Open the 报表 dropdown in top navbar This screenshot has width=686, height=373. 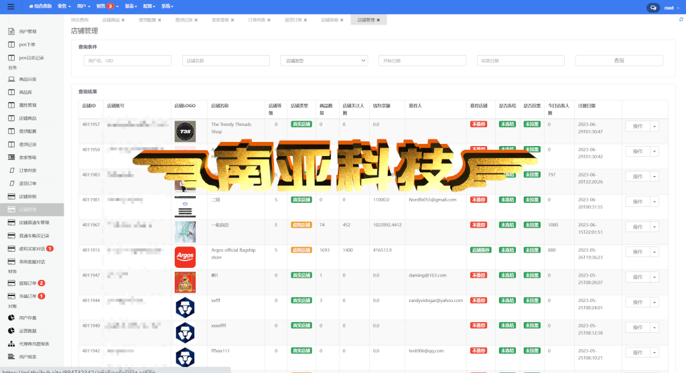(x=131, y=7)
